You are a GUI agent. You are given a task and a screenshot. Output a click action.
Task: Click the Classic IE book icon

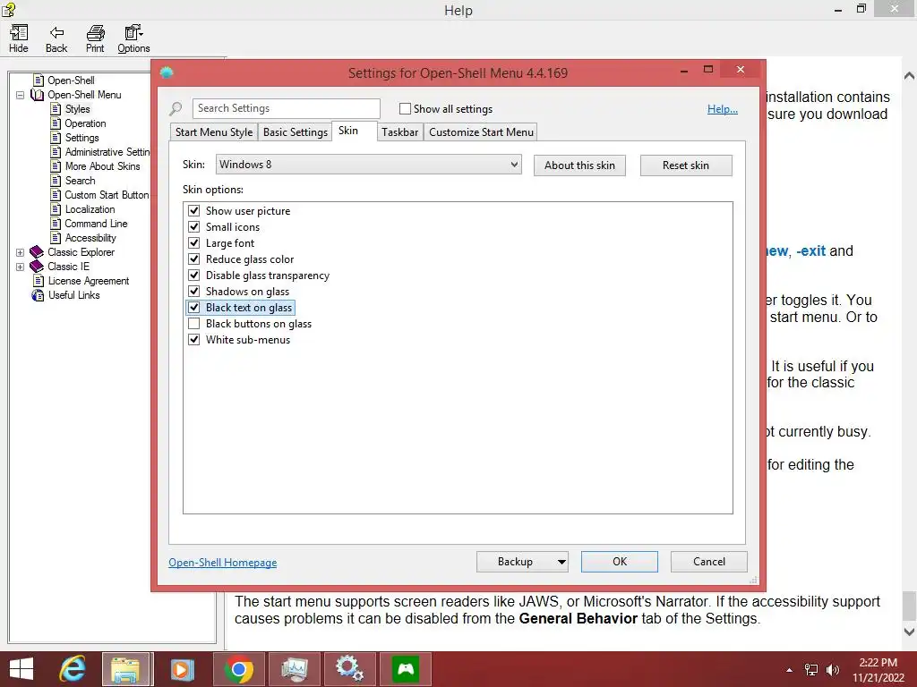(37, 267)
